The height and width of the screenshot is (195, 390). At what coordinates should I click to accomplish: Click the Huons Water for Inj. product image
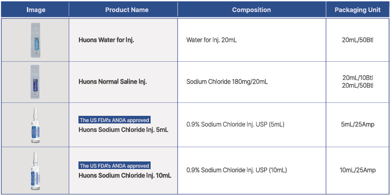(x=35, y=40)
